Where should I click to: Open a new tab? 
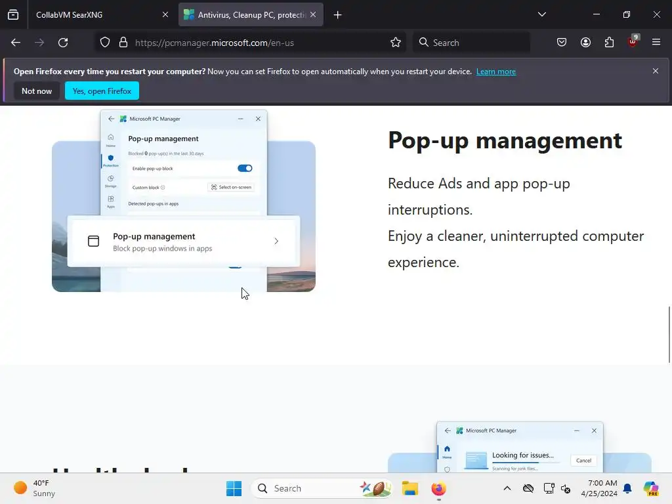(338, 15)
